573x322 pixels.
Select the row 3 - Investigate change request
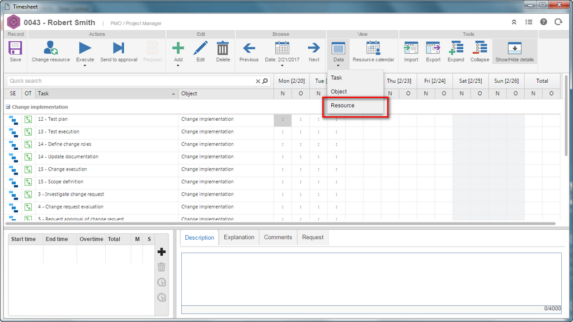click(x=282, y=195)
